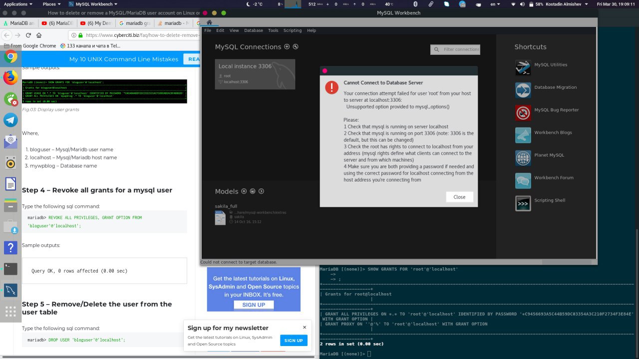The image size is (639, 359).
Task: Open sakila_full model thumbnail
Action: coord(220,218)
